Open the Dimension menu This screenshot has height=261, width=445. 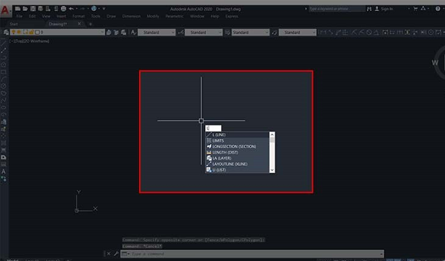tap(131, 16)
